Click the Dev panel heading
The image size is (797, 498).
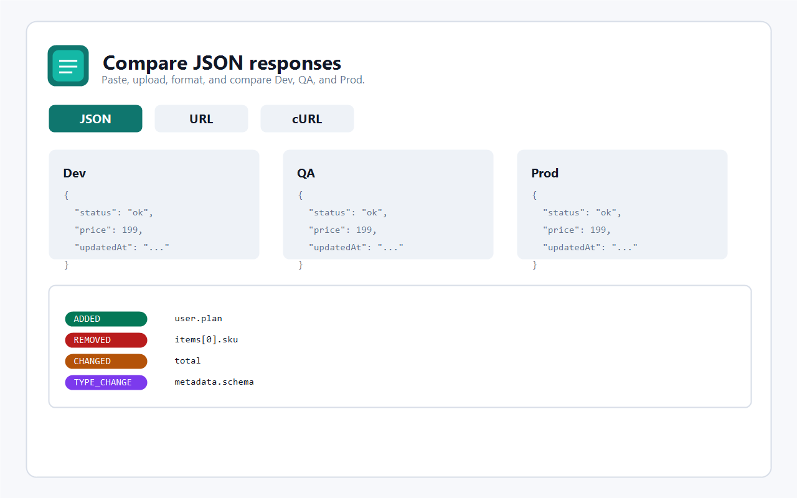[75, 173]
